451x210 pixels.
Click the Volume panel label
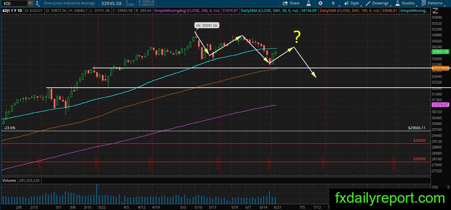pos(9,180)
